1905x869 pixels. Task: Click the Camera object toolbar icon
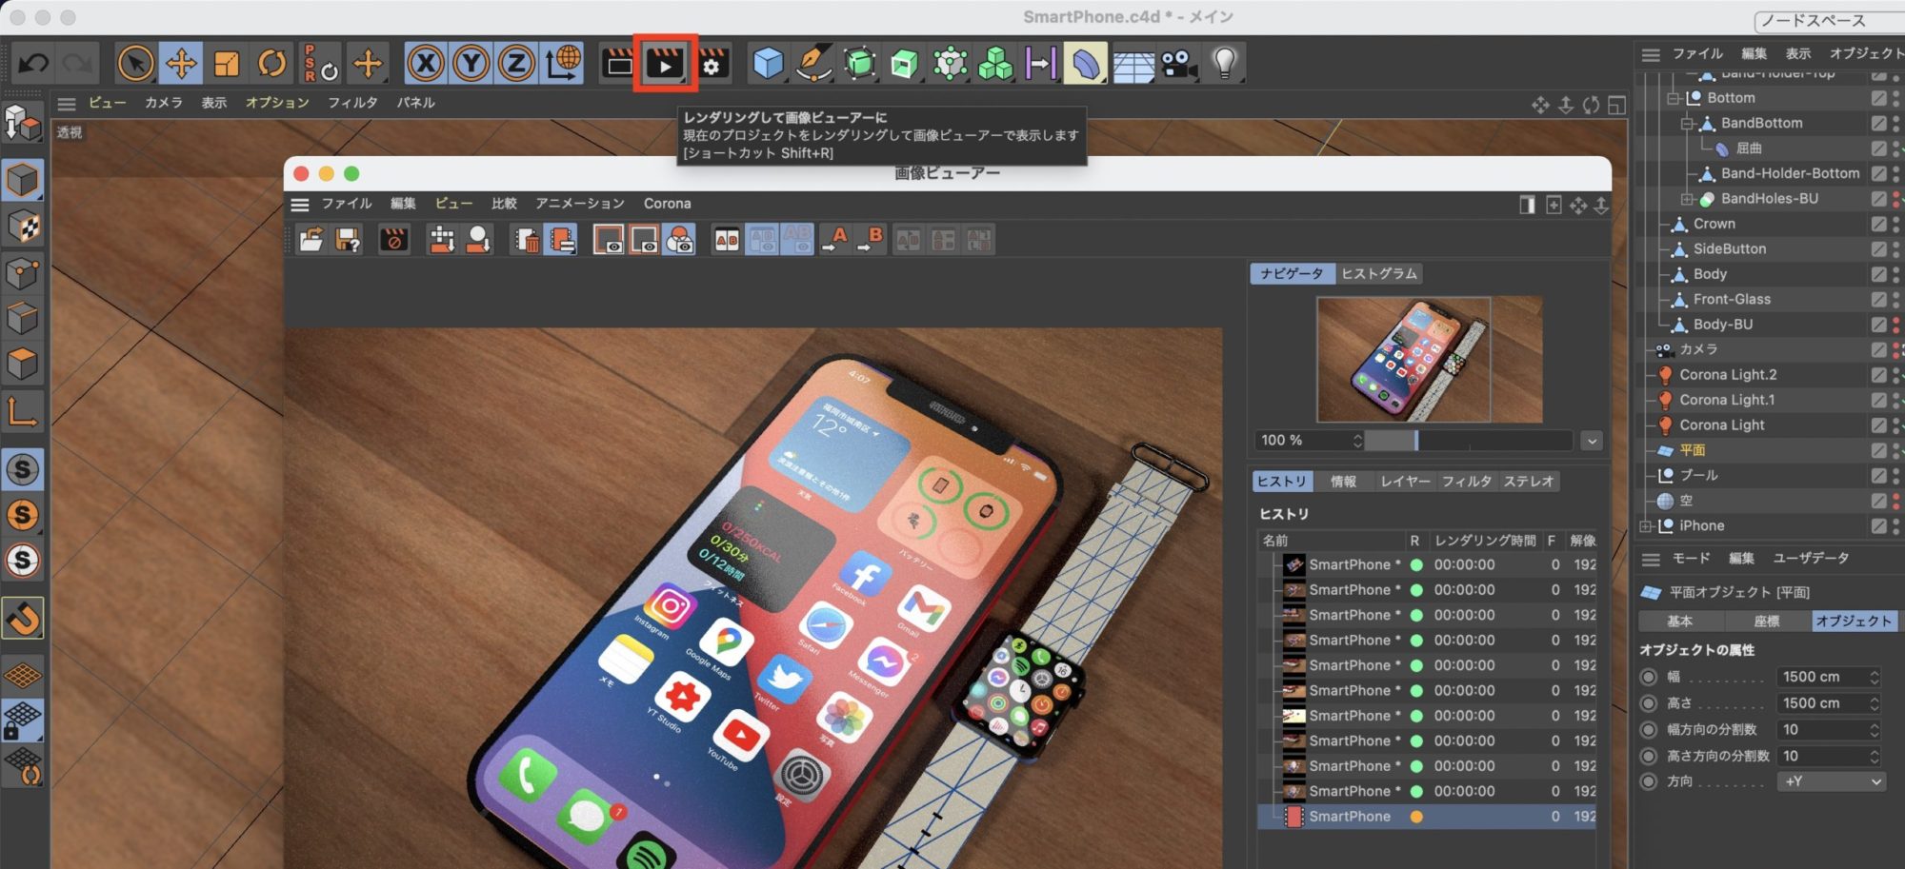point(1179,64)
